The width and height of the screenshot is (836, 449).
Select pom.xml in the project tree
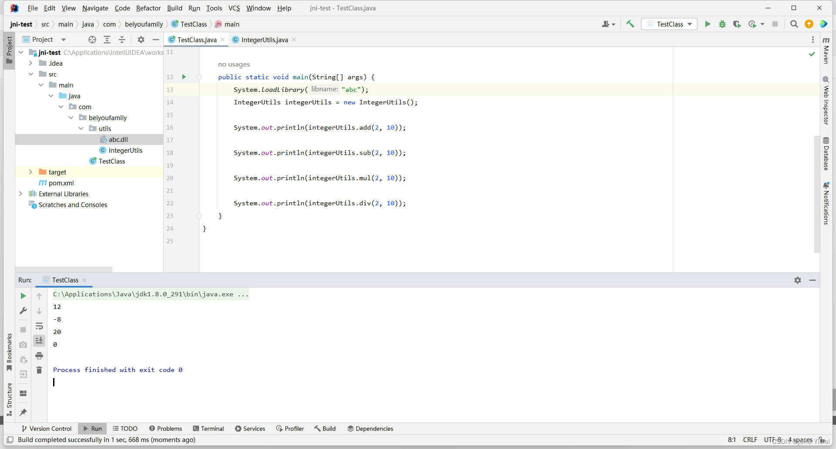coord(61,183)
